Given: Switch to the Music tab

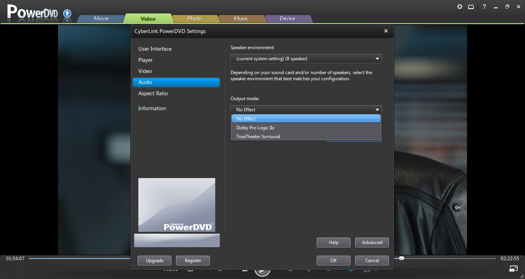Looking at the screenshot, I should point(241,18).
